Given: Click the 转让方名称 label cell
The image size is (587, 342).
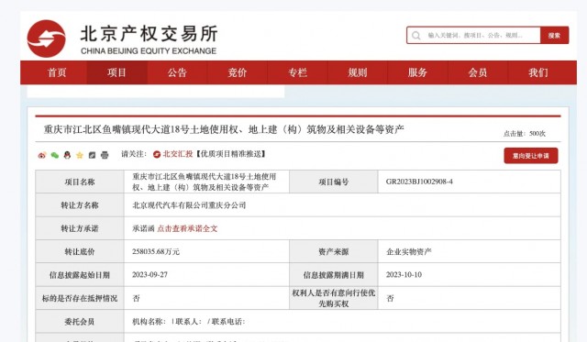Looking at the screenshot, I should (x=80, y=205).
